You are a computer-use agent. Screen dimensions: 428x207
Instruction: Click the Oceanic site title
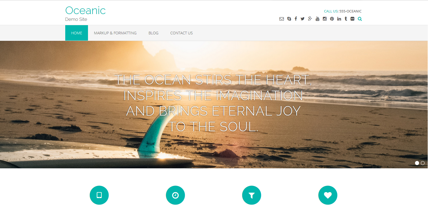click(x=85, y=11)
